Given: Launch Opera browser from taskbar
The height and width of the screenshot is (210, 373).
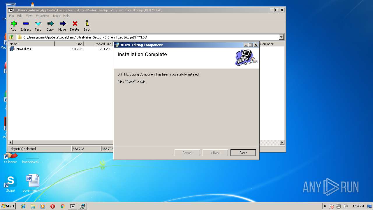Looking at the screenshot, I should [52, 206].
